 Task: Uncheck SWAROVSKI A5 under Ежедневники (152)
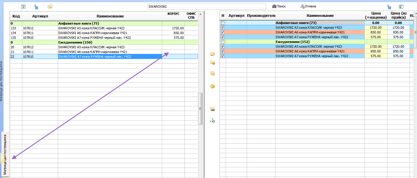223,46
